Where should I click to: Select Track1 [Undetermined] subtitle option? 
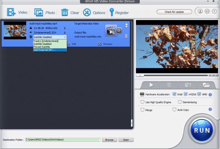point(50,41)
